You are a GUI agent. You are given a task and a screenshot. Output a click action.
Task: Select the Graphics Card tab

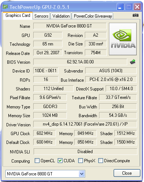click(18, 15)
